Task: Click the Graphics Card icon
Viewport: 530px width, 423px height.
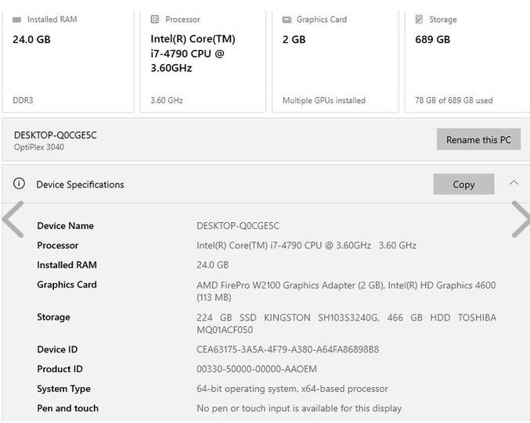Action: point(287,20)
